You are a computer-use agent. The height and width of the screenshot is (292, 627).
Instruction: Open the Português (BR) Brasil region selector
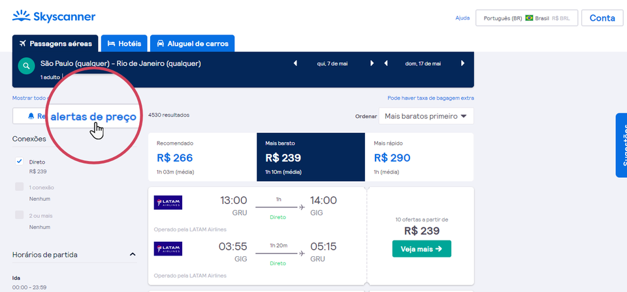(x=526, y=18)
